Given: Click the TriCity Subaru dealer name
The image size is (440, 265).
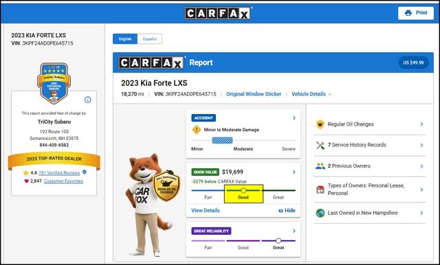Looking at the screenshot, I should tap(54, 122).
